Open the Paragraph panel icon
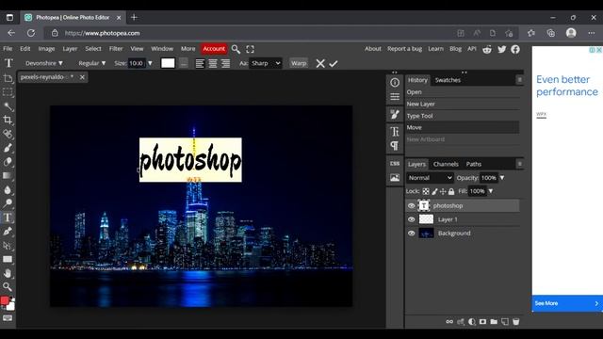The image size is (603, 339). point(395,146)
